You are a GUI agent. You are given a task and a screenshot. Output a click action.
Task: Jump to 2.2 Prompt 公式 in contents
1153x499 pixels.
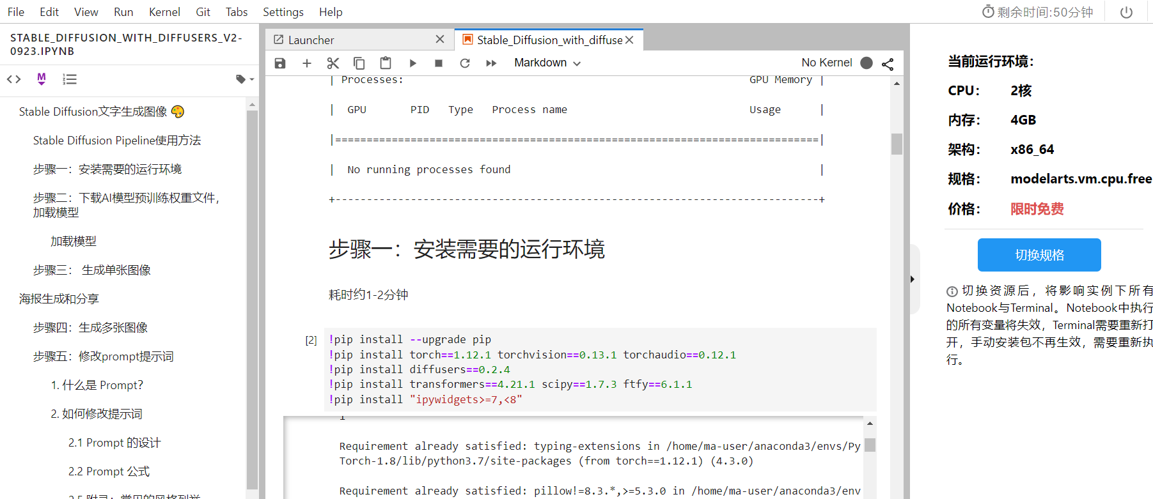pos(109,472)
